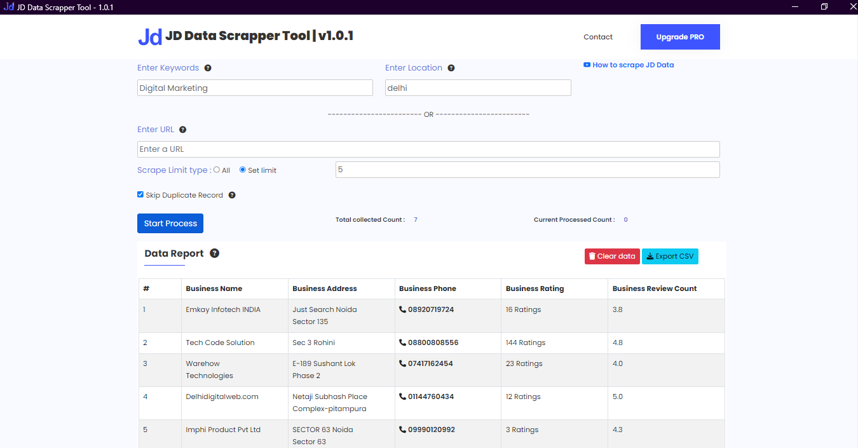Image resolution: width=858 pixels, height=448 pixels.
Task: Click the Upgrade PRO button
Action: [680, 37]
